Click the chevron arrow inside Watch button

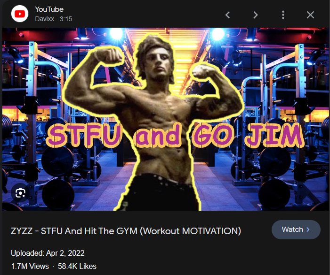308,229
